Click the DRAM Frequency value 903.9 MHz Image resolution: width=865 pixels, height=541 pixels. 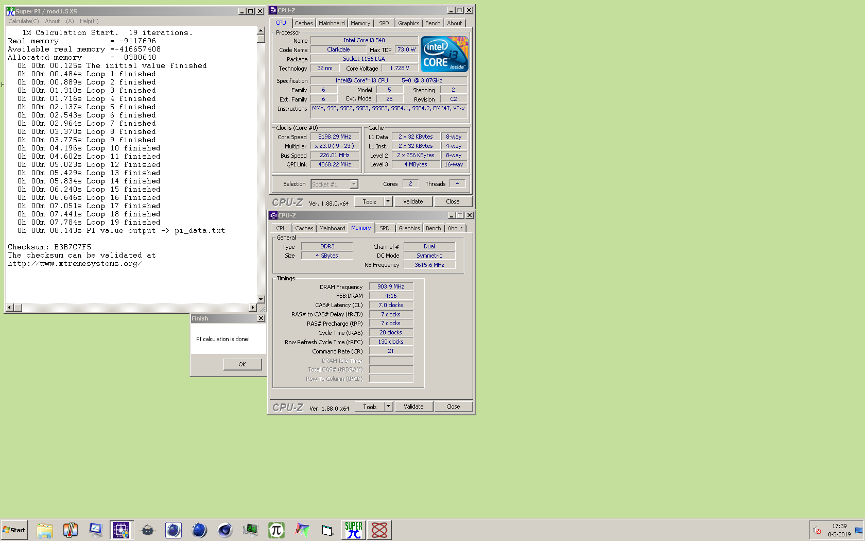click(391, 286)
